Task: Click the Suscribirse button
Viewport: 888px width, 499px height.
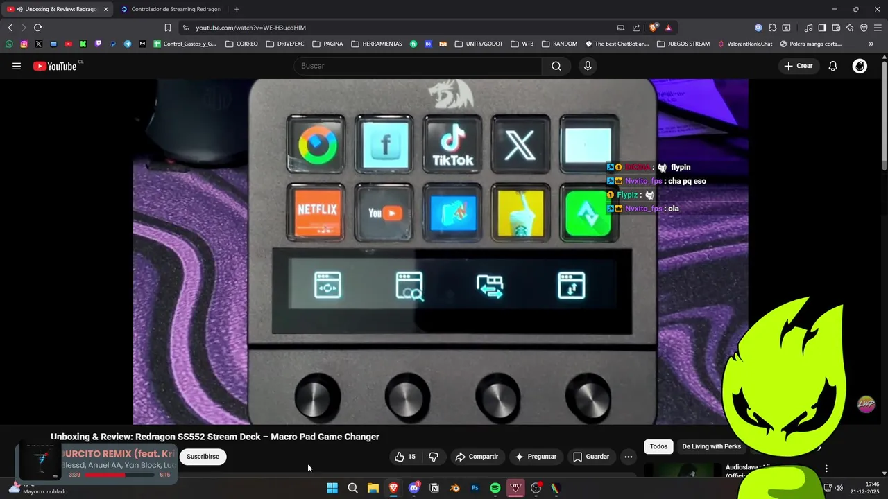Action: pos(203,457)
